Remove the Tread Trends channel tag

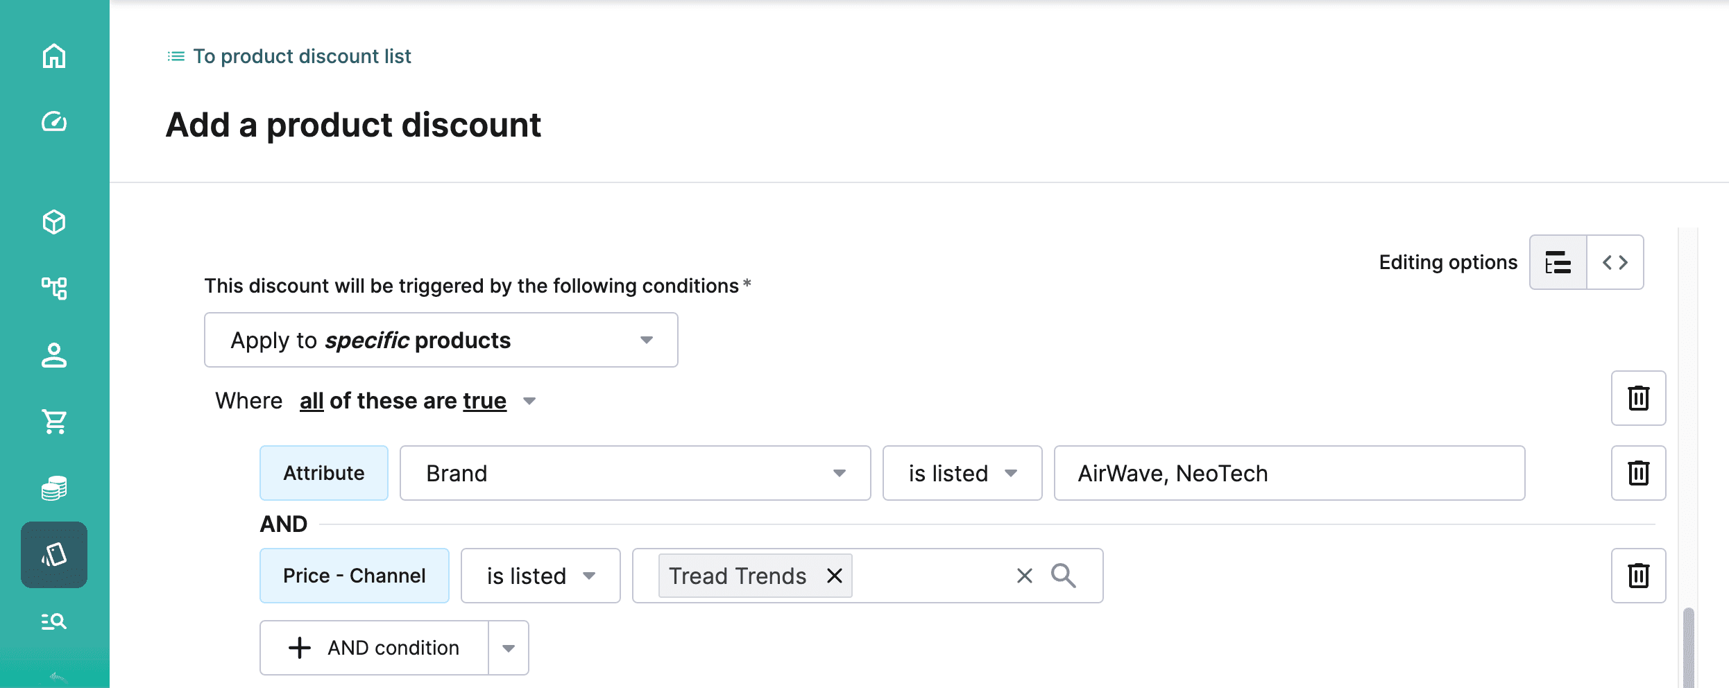click(835, 576)
